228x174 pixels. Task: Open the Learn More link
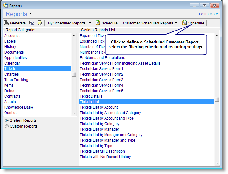click(208, 14)
